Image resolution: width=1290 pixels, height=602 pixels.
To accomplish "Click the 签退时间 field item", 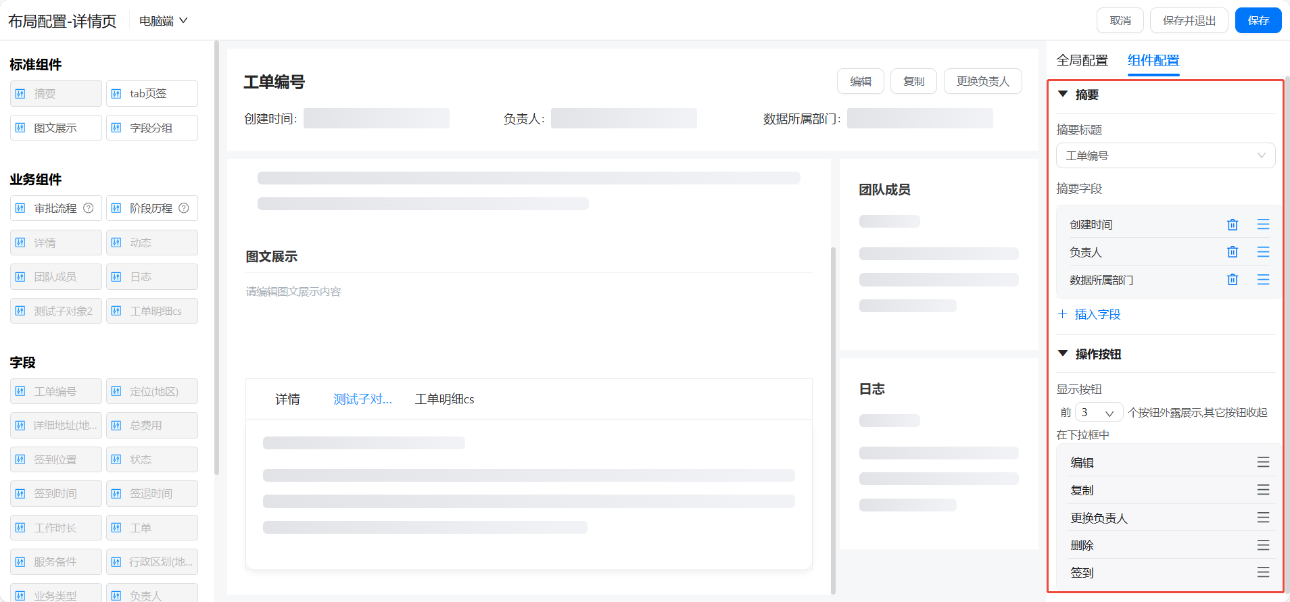I will tap(152, 494).
